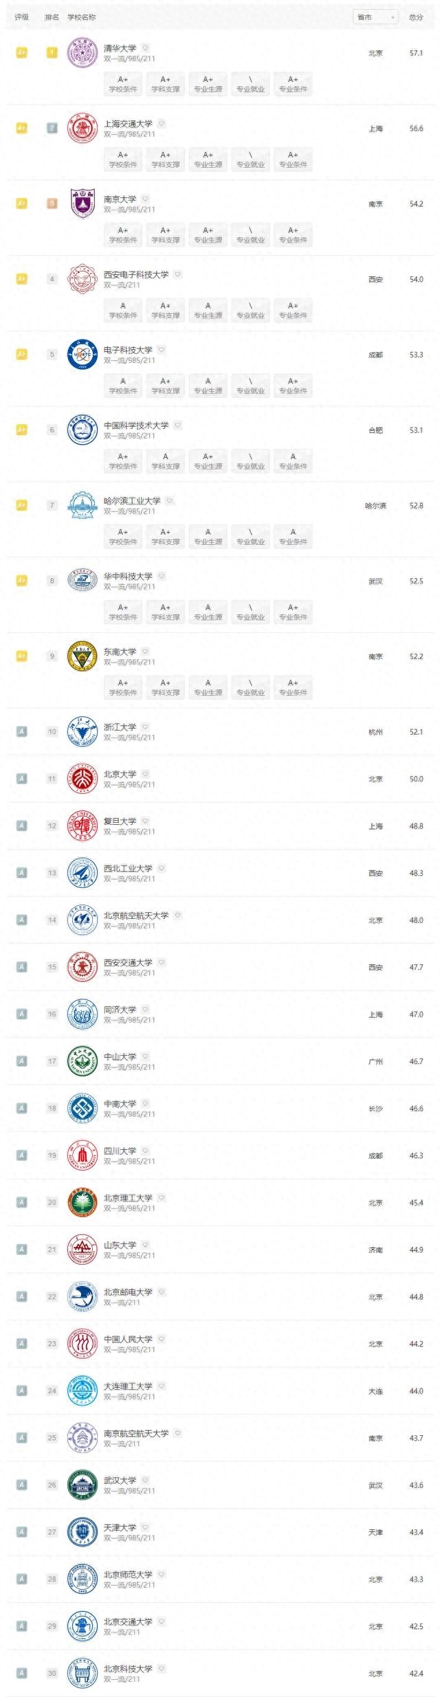
Task: Click the 武汉大学 green logo
Action: point(82,1485)
